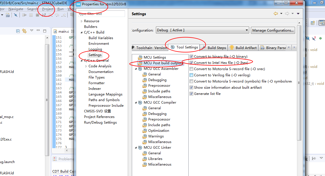Toggle Convert to binary file checkbox

tap(191, 57)
